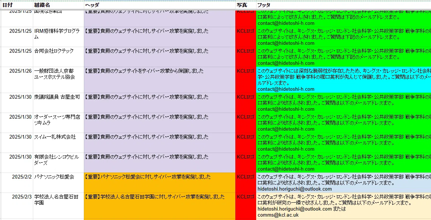The image size is (431, 220).
Task: Select the 2025/1/26 date cell
Action: point(17,80)
